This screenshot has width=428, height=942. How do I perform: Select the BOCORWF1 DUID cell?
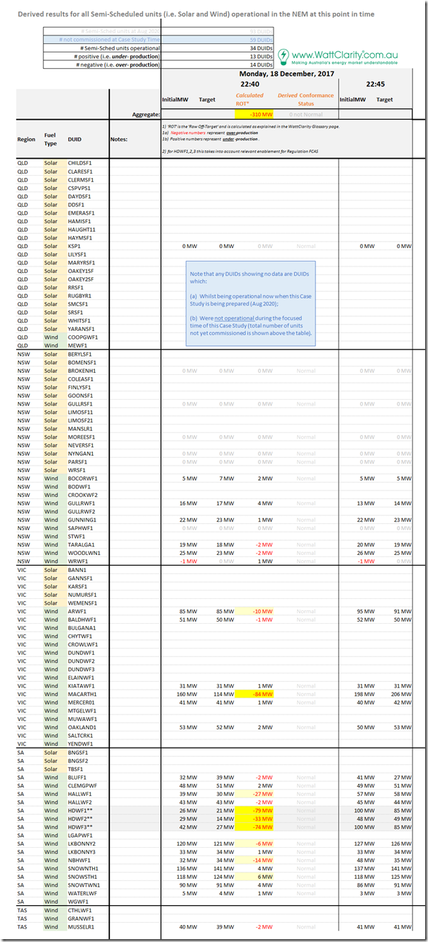click(x=83, y=478)
